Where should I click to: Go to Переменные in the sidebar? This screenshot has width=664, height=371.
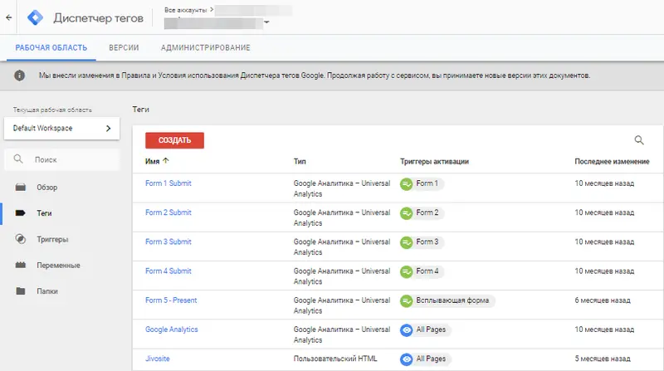(x=58, y=265)
